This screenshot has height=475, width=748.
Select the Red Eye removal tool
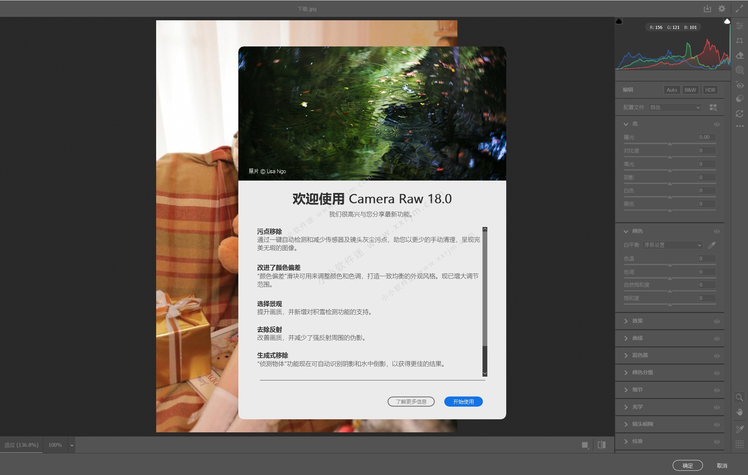point(739,85)
